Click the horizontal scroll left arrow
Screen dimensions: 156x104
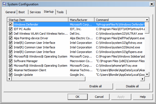pos(9,79)
